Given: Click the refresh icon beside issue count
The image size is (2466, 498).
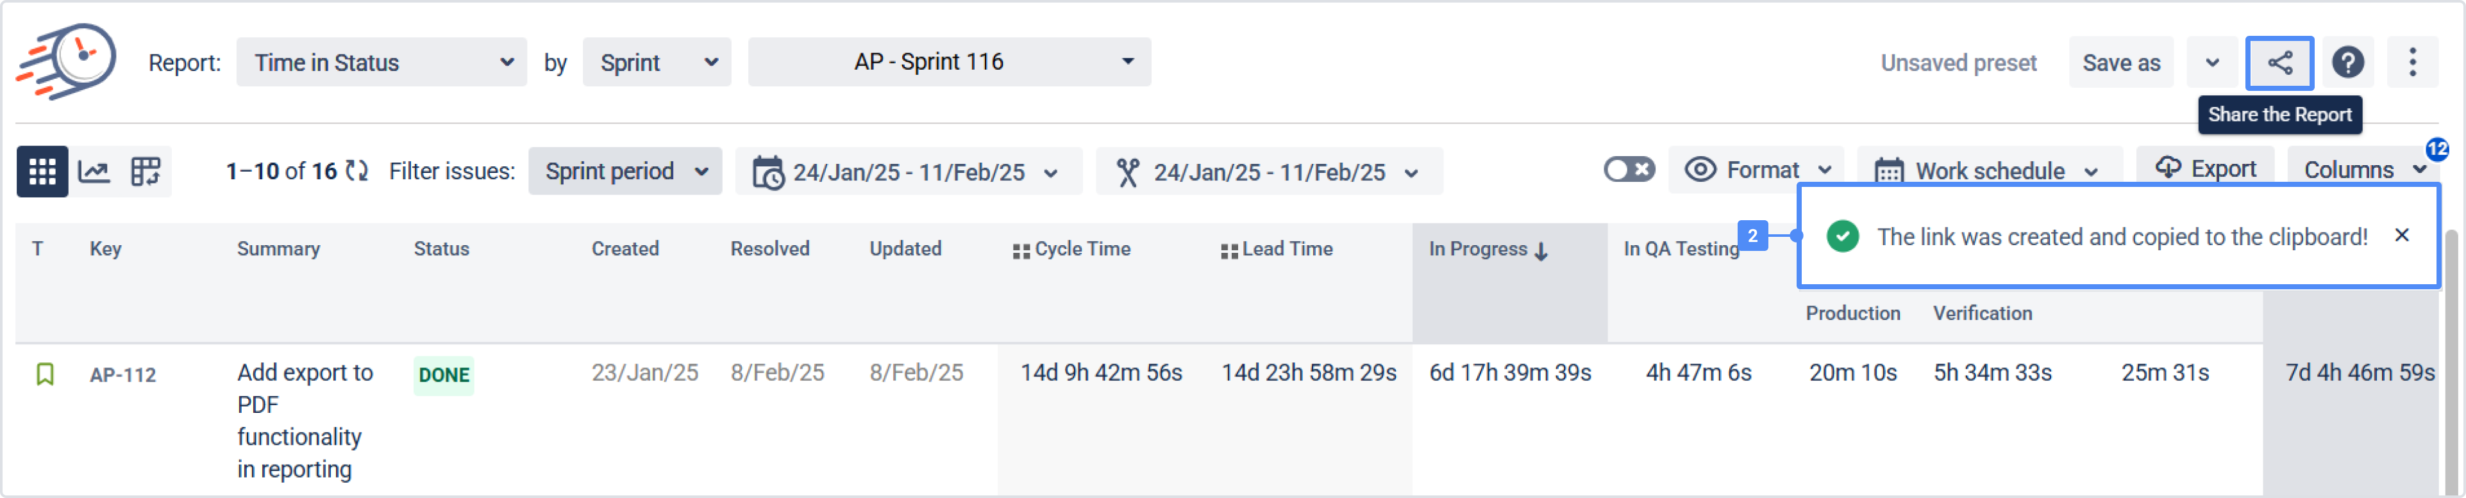Looking at the screenshot, I should pos(357,171).
